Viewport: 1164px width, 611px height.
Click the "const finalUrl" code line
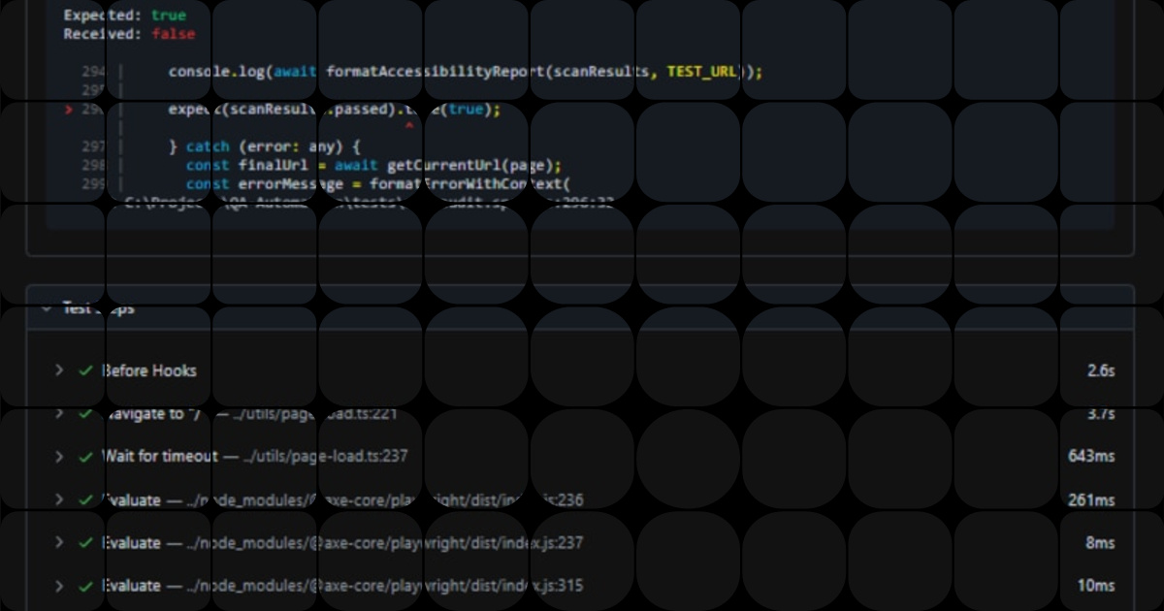(374, 165)
